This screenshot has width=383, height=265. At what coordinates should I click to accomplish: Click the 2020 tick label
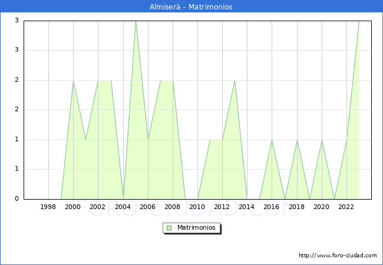[322, 207]
